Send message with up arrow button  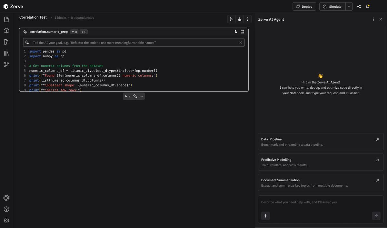pyautogui.click(x=376, y=216)
